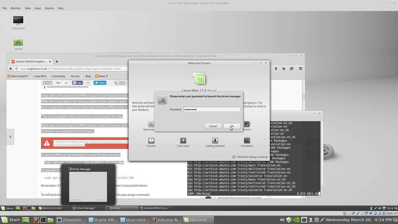Click update shield icon on host taskbar
The width and height of the screenshot is (398, 224).
(x=289, y=220)
